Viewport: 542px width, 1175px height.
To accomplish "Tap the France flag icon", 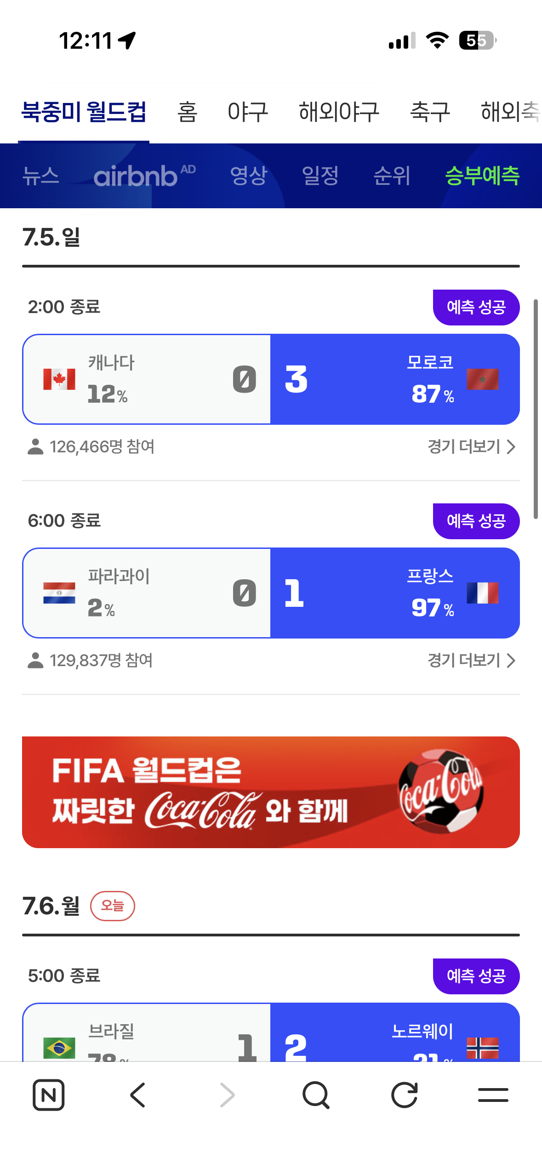I will point(483,593).
